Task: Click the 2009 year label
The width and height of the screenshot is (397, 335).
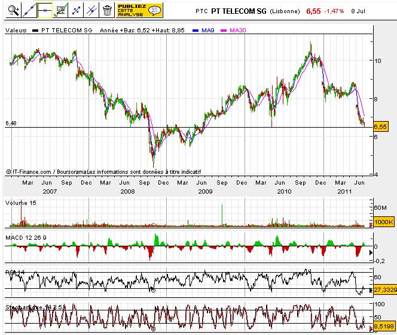Action: pos(205,191)
